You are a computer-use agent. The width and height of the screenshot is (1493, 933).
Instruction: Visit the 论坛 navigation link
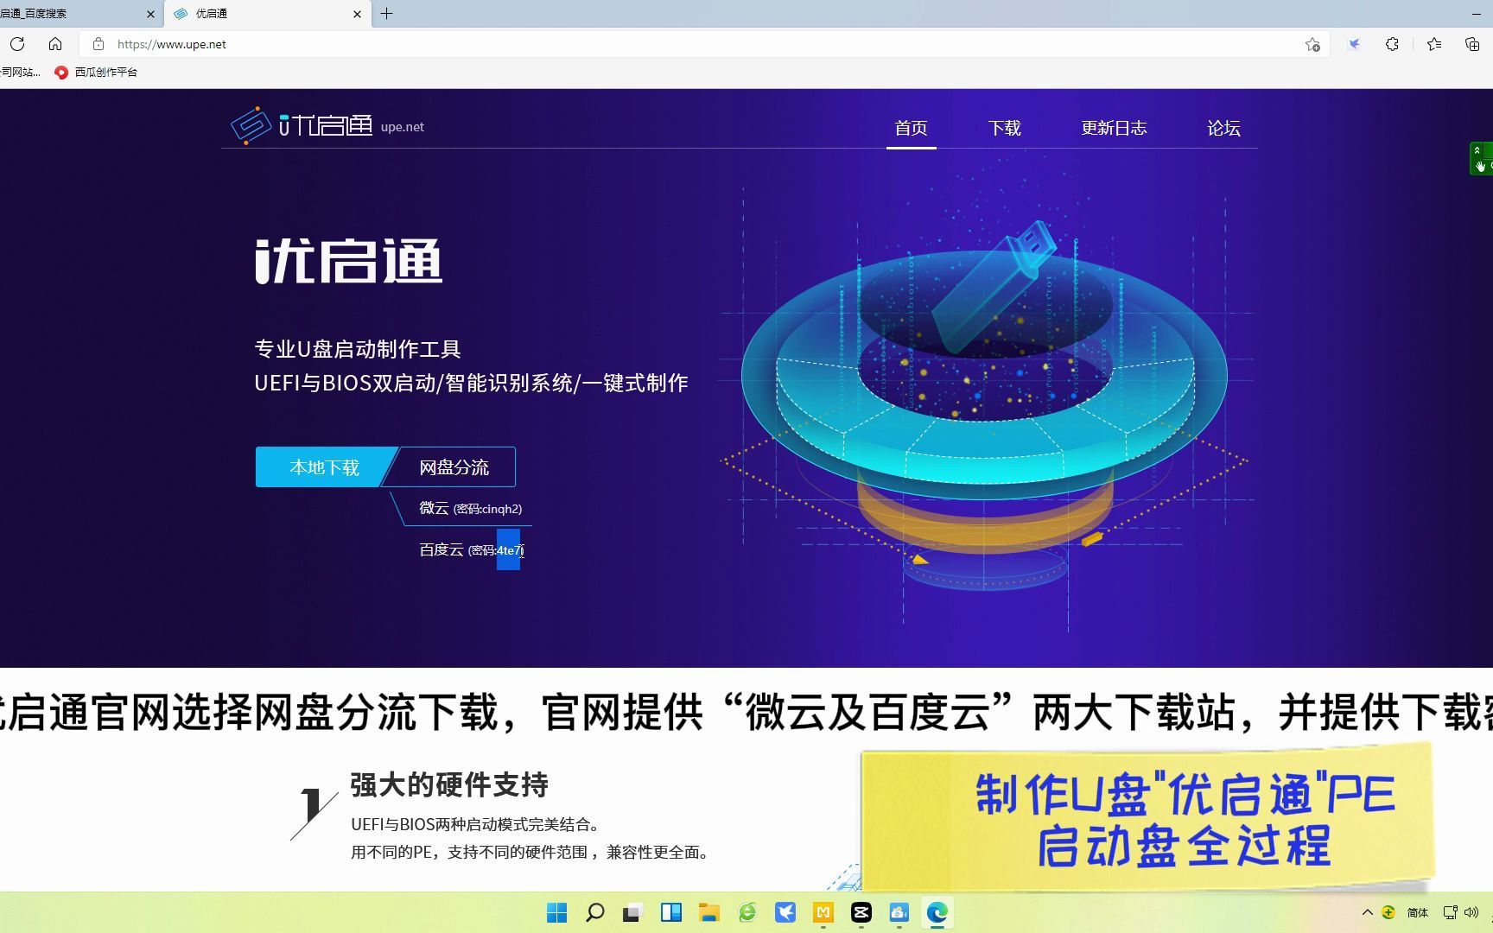(x=1223, y=128)
